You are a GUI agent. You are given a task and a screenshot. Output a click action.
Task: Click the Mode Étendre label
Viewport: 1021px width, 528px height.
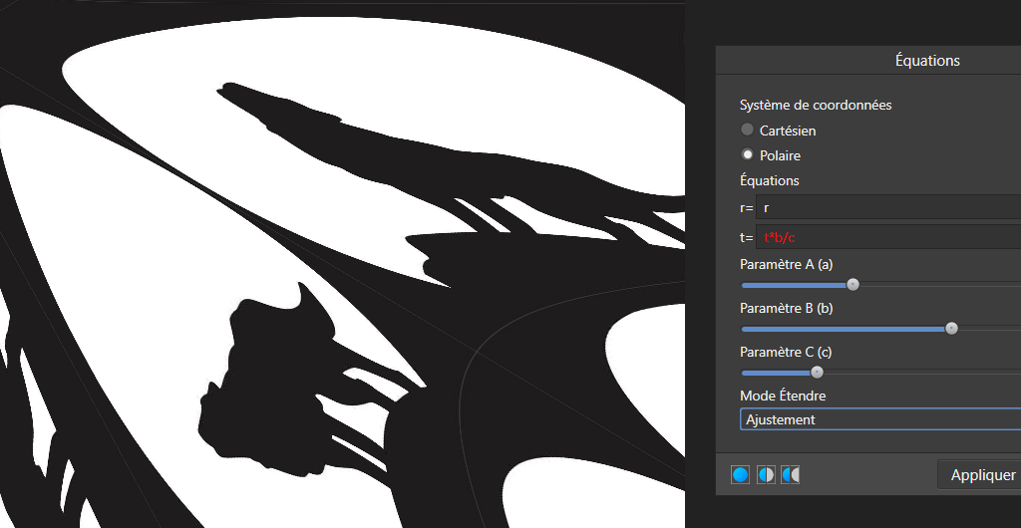point(784,396)
